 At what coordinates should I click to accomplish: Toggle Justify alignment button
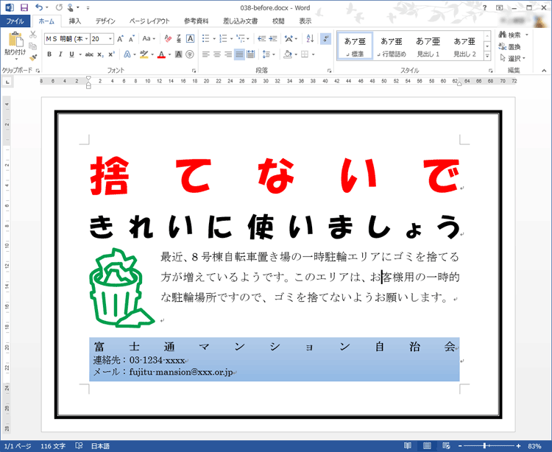pyautogui.click(x=239, y=54)
